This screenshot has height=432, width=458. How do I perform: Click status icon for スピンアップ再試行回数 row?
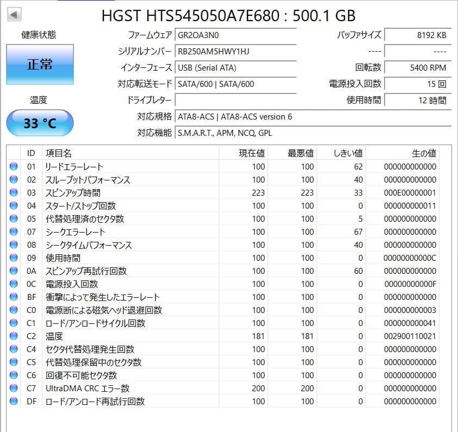14,271
